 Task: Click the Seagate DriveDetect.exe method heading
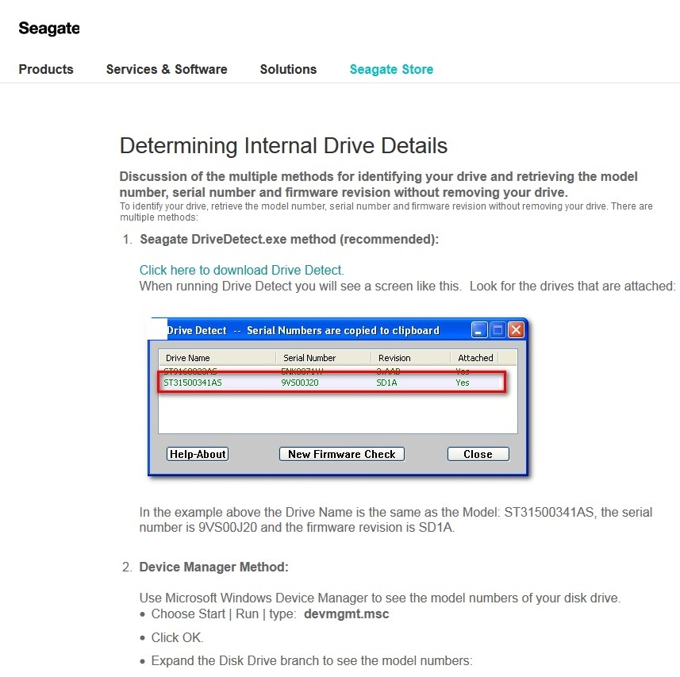pyautogui.click(x=290, y=240)
